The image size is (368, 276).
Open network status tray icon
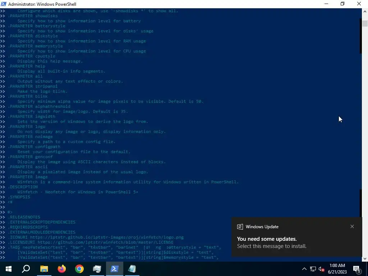[x=313, y=269]
